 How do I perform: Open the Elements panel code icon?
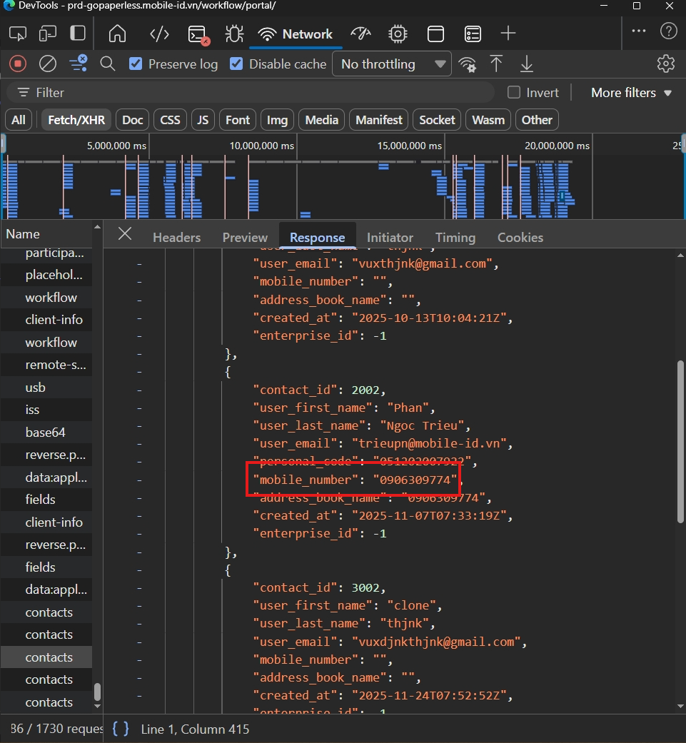click(x=159, y=34)
